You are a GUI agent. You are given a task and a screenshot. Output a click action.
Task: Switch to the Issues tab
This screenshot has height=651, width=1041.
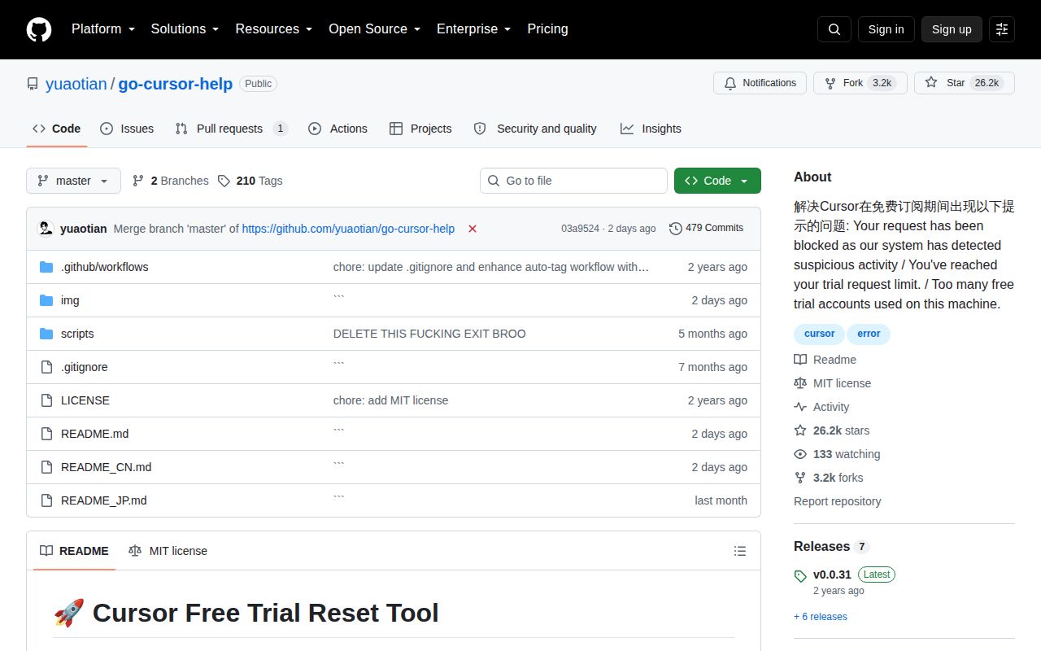[127, 129]
